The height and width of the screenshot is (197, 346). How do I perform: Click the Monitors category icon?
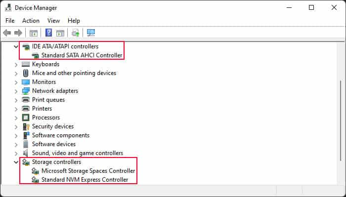pyautogui.click(x=26, y=82)
